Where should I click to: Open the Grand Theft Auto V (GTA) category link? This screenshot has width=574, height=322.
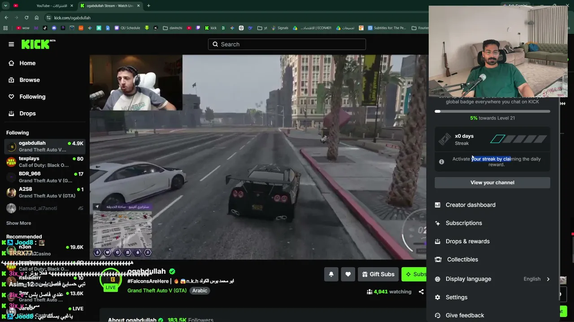point(157,291)
